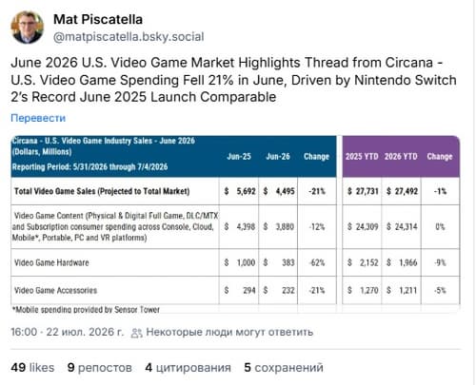Click the Video Game Accessories row label

click(55, 290)
